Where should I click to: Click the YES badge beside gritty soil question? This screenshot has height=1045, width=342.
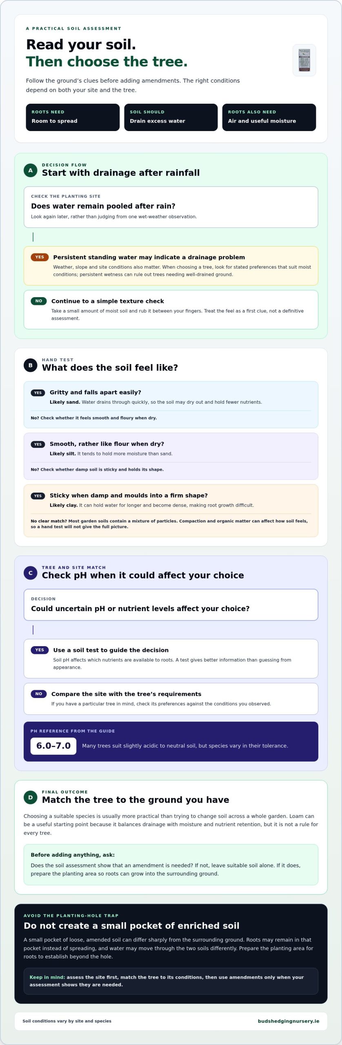(x=38, y=393)
